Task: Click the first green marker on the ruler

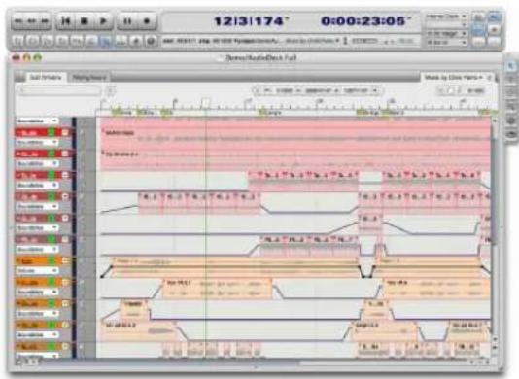Action: (x=118, y=113)
